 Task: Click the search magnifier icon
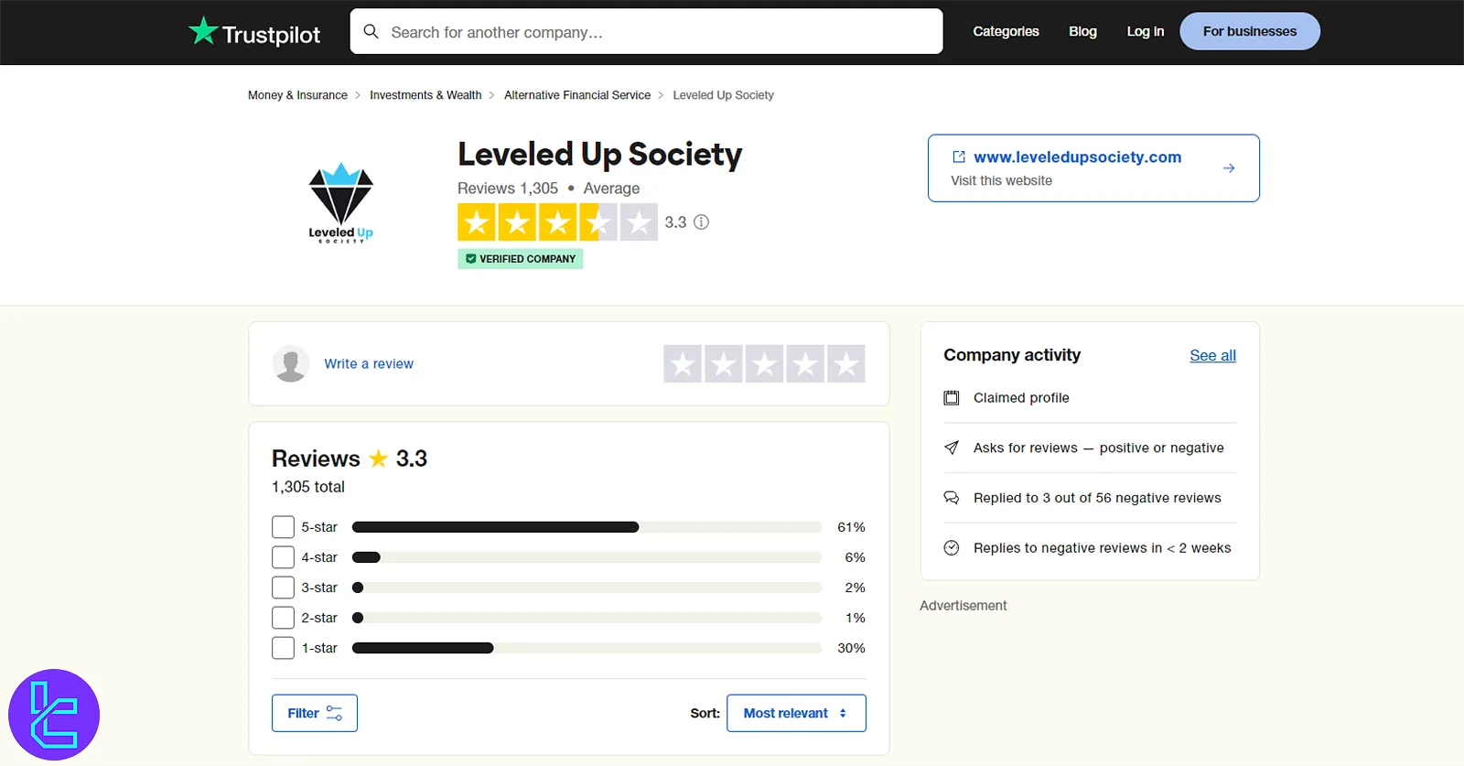coord(371,30)
